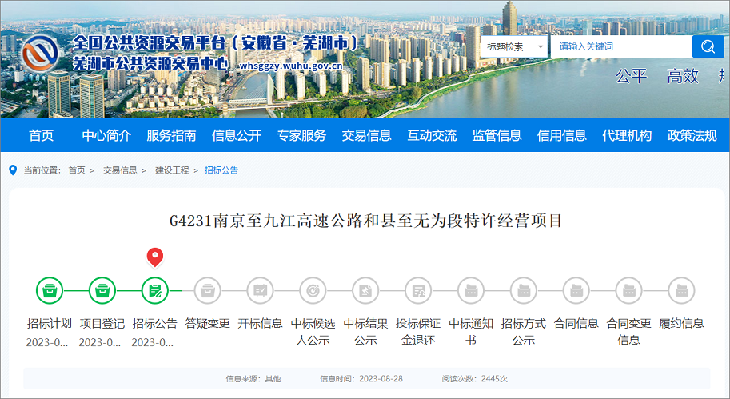The width and height of the screenshot is (730, 399).
Task: Expand the 标题检索 search type dropdown
Action: [x=515, y=46]
